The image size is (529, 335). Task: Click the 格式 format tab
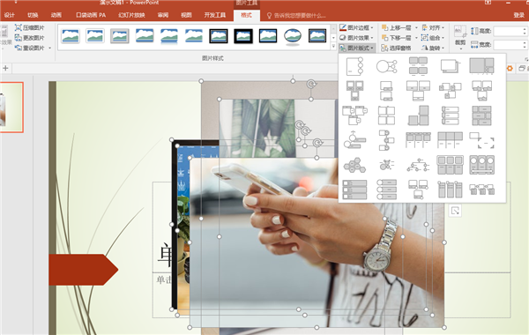(x=246, y=15)
